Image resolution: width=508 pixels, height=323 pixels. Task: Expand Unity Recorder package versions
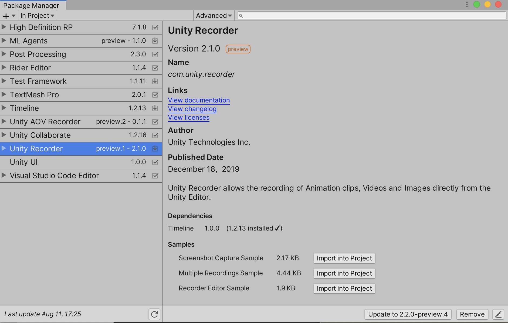click(4, 148)
